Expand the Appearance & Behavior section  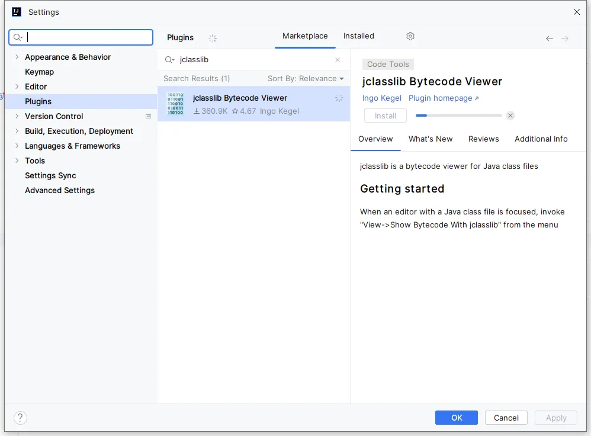pos(17,57)
